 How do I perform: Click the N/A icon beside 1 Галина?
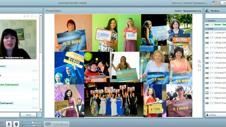pos(207,48)
